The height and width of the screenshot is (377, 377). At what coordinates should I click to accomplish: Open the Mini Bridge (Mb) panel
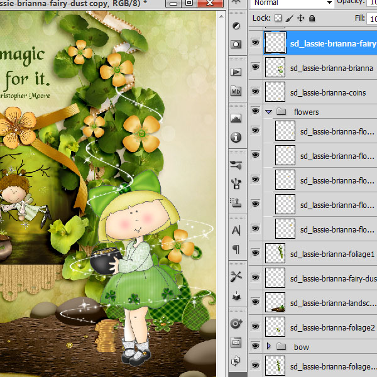[x=236, y=92]
